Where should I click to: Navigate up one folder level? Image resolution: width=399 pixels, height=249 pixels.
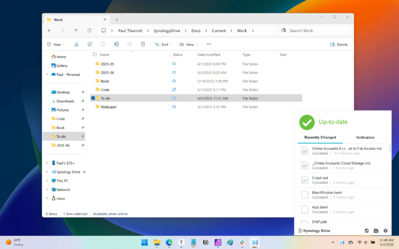click(76, 31)
